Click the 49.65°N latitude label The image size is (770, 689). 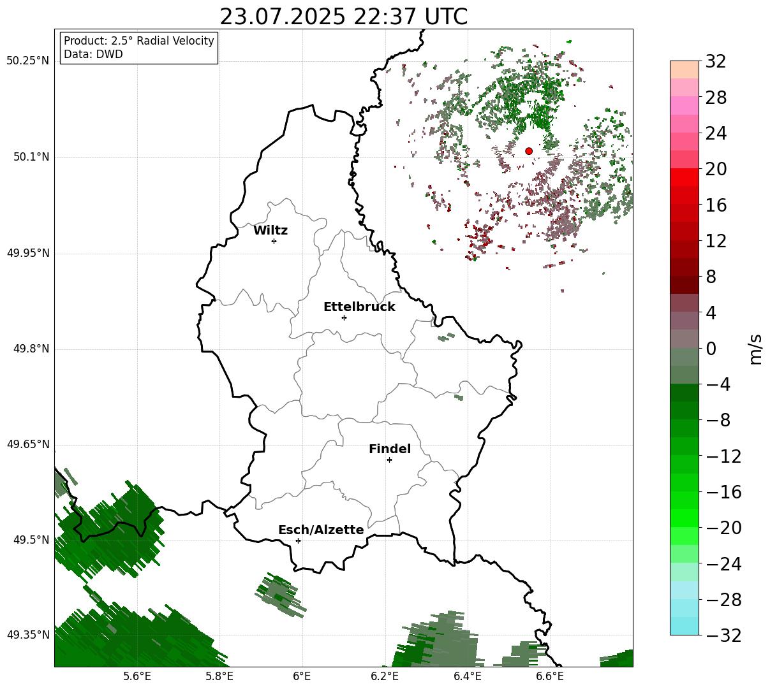pyautogui.click(x=28, y=444)
